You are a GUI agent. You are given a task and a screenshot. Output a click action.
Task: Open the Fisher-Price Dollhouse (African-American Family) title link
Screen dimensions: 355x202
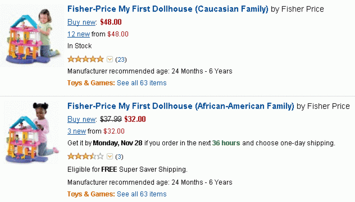point(181,106)
